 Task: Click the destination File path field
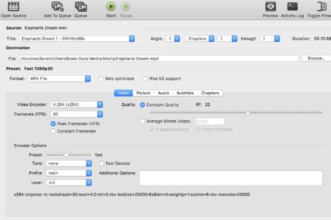point(159,58)
